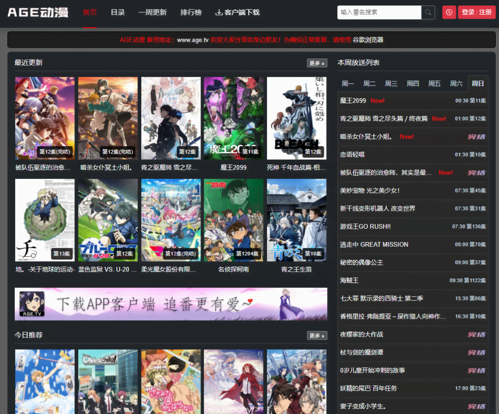Open watch history via red clock icon

coord(449,12)
